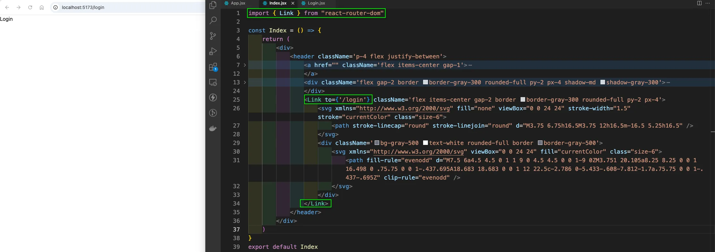Image resolution: width=715 pixels, height=252 pixels.
Task: Click line number 25 in the gutter
Action: (x=236, y=100)
